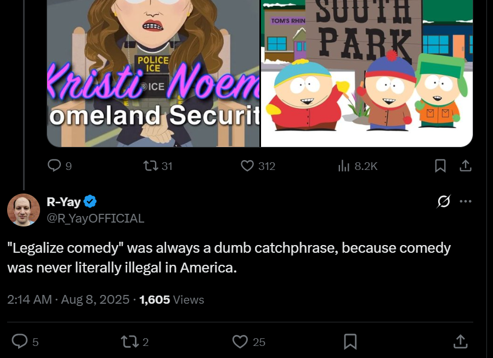Click the 2:14 AM Aug 8, 2025 timestamp
Viewport: 493px width, 358px height.
click(x=69, y=300)
